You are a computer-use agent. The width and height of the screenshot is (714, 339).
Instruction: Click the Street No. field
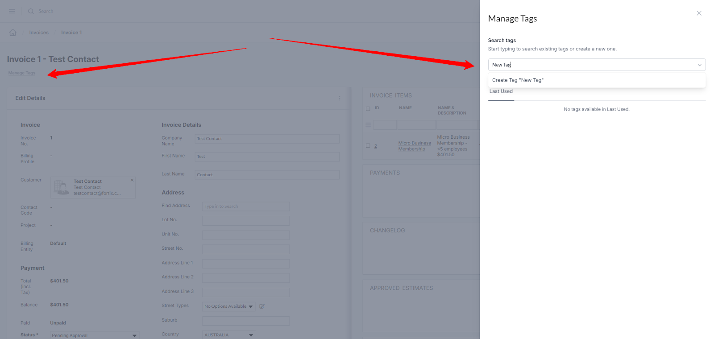246,249
